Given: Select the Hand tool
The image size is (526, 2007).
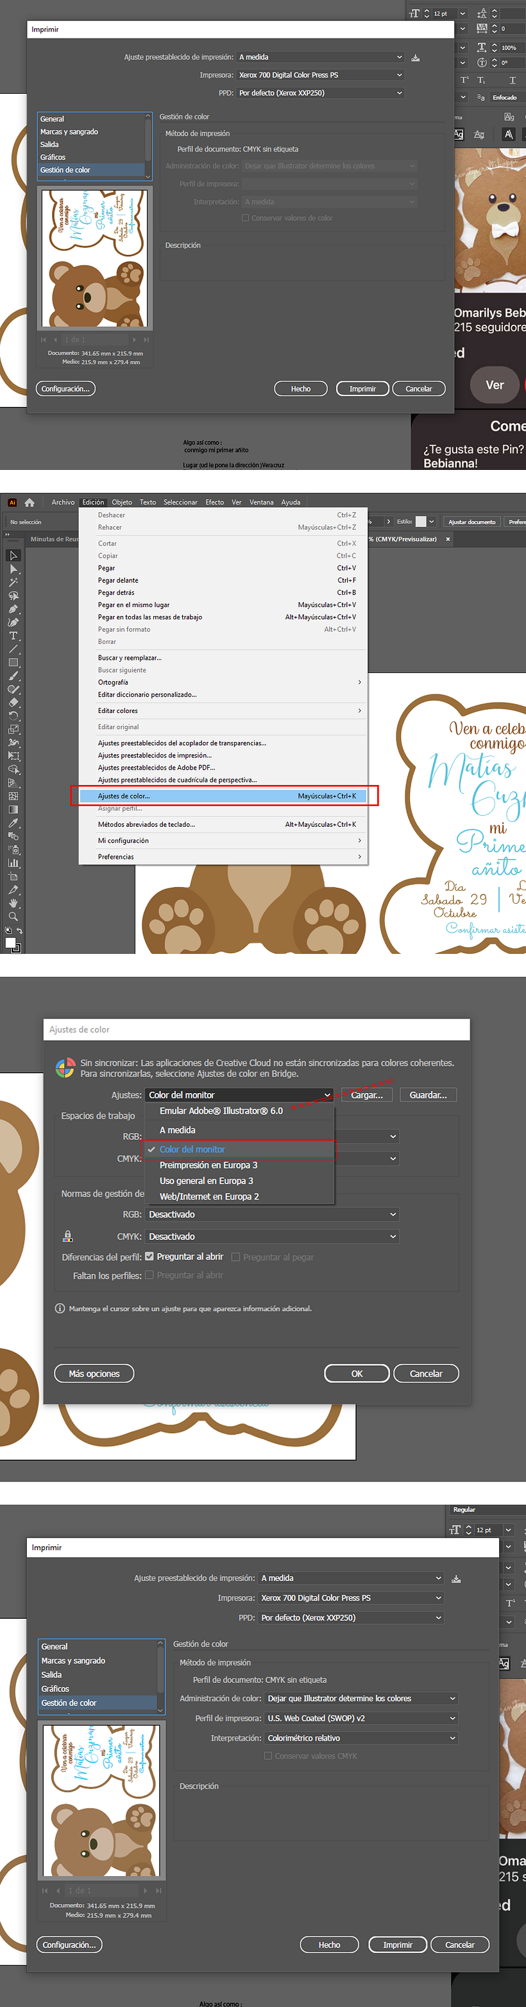Looking at the screenshot, I should click(x=13, y=903).
